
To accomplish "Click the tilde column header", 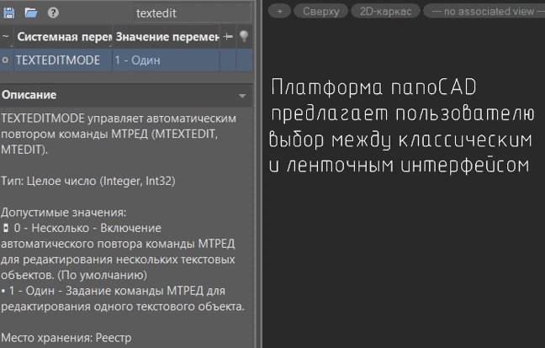I will (6, 36).
